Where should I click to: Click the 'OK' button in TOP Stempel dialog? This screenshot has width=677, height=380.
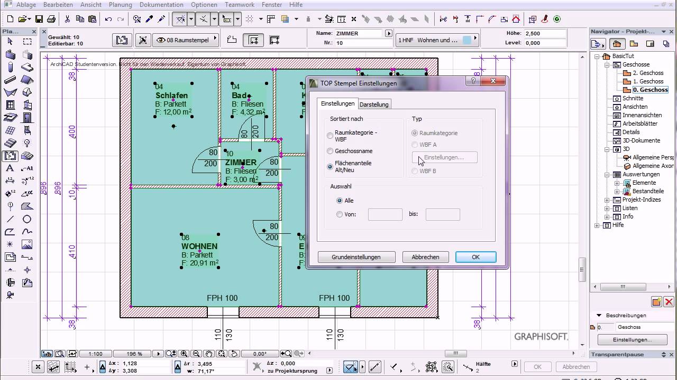point(475,257)
